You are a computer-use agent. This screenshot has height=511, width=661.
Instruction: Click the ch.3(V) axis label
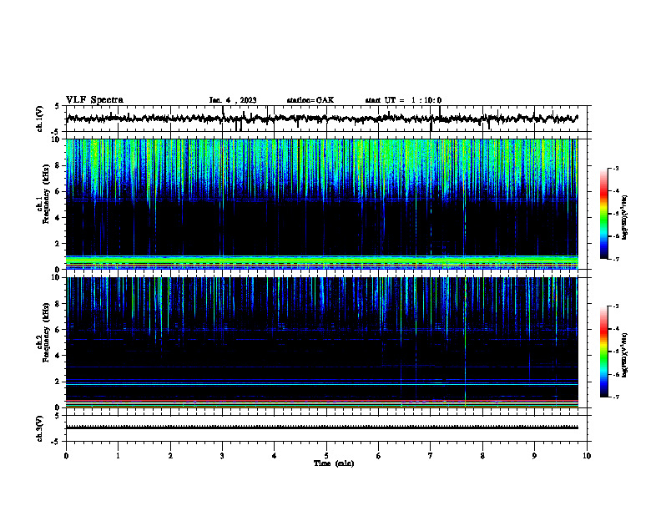click(x=40, y=428)
